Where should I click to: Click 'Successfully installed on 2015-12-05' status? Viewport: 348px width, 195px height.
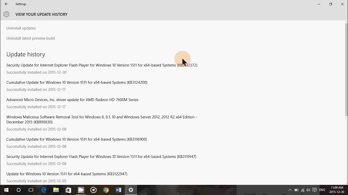[x=36, y=181]
